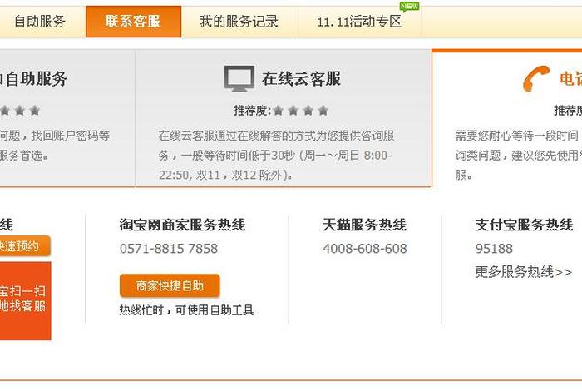Click the 支付宝服务热线 heading
This screenshot has width=582, height=391.
(x=524, y=225)
